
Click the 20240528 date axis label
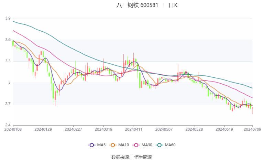194,129
